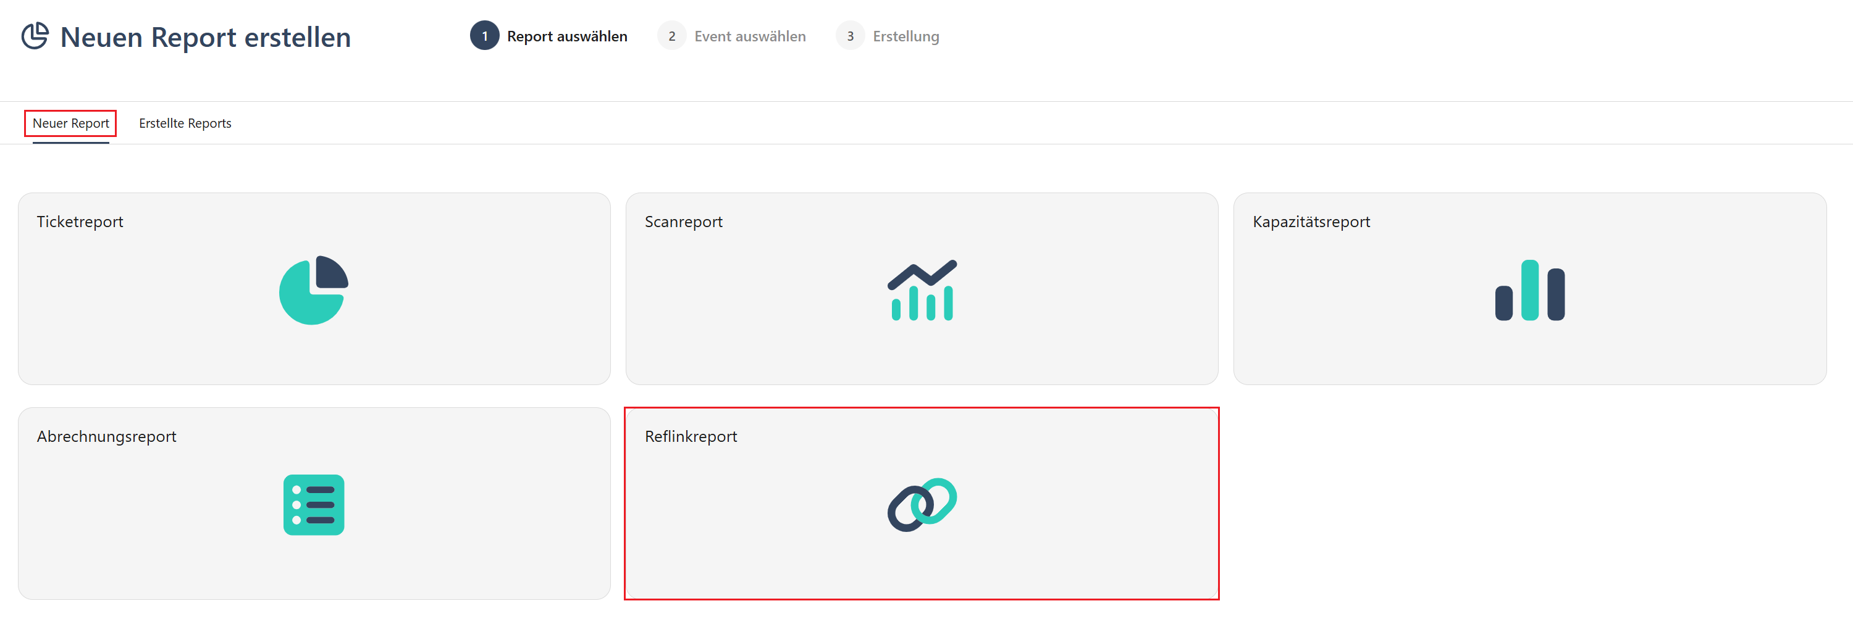Click the Abrechnungsreport card title
Viewport: 1853px width, 635px height.
click(x=106, y=437)
